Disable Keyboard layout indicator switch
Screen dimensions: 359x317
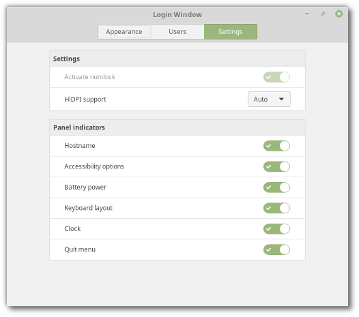pyautogui.click(x=276, y=208)
